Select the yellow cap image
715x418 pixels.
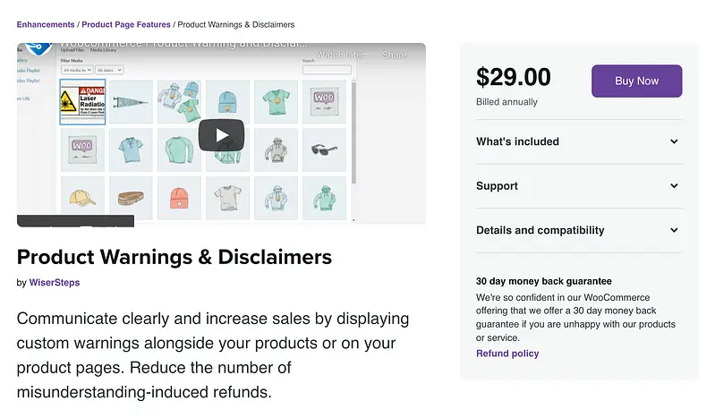[82, 198]
